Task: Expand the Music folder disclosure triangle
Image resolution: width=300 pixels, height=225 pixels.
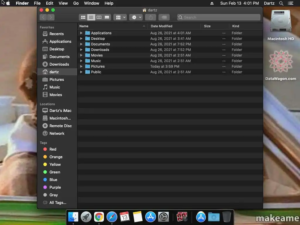Action: pyautogui.click(x=81, y=61)
